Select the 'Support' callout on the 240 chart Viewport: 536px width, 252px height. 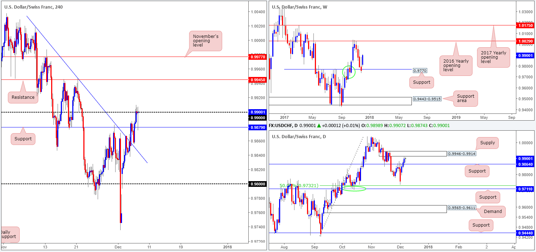[23, 139]
